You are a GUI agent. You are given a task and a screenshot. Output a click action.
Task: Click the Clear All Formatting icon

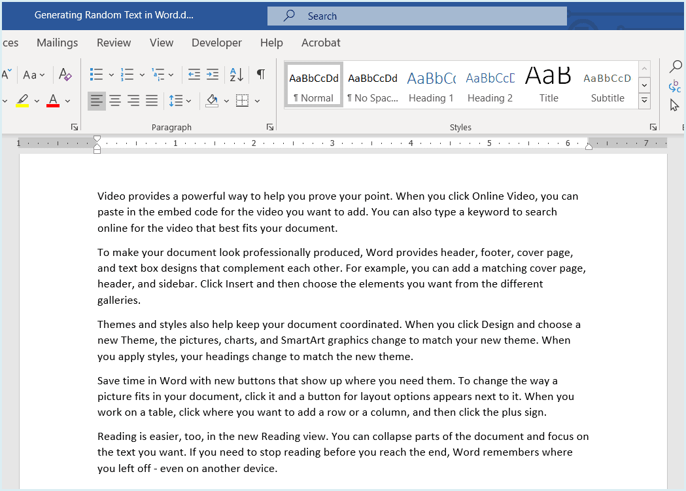coord(65,75)
